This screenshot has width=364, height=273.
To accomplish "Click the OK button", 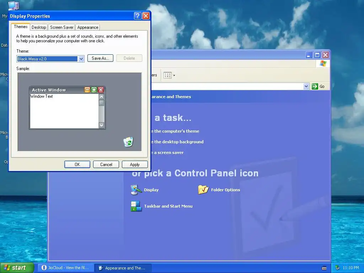I will coord(77,164).
